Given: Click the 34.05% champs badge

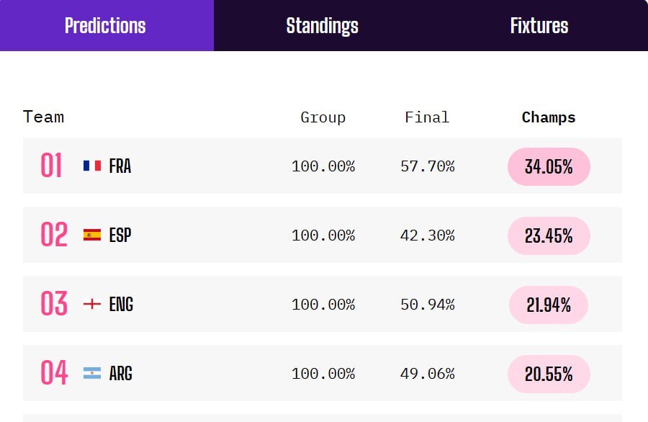Looking at the screenshot, I should (x=549, y=166).
